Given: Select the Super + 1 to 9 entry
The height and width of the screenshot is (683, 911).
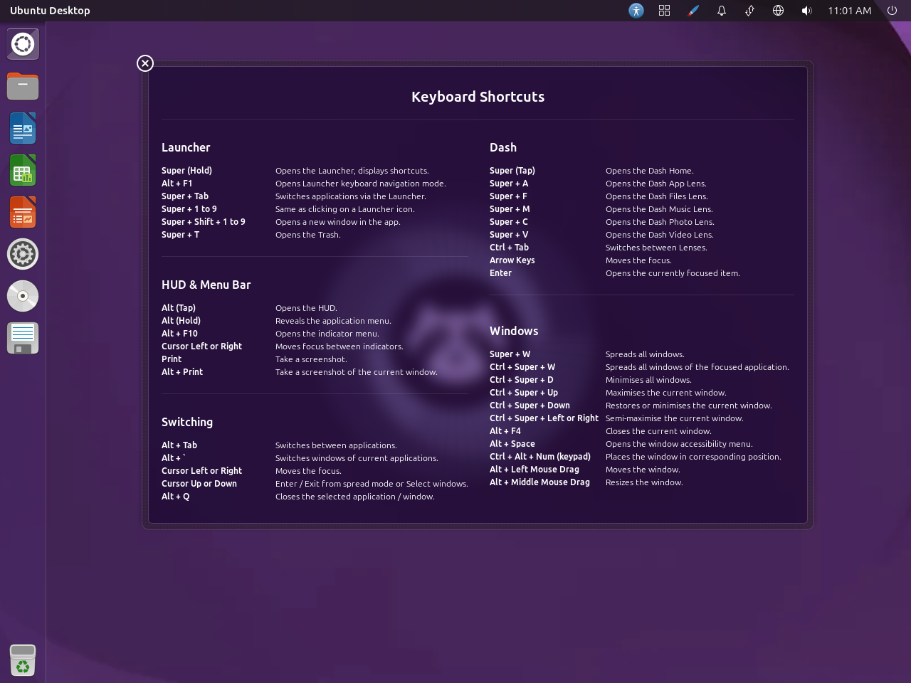Looking at the screenshot, I should click(x=189, y=209).
